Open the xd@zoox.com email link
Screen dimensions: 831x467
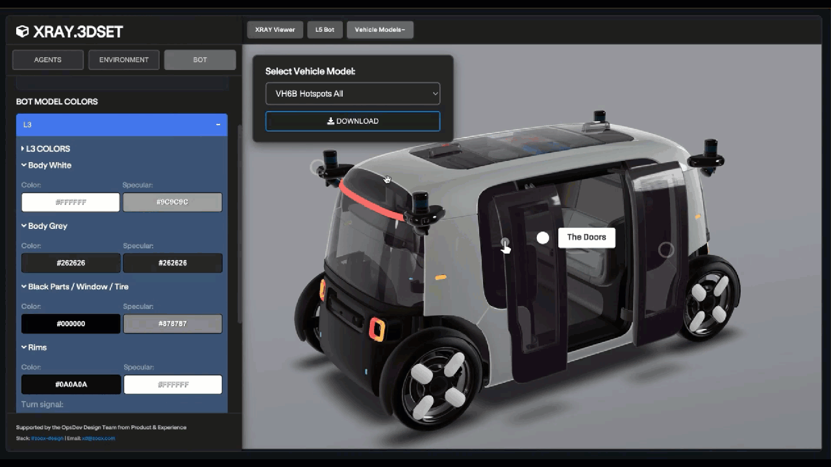tap(98, 438)
